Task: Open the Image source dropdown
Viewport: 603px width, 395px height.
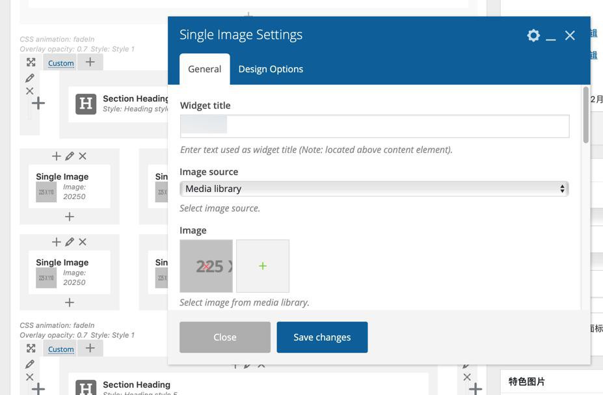Action: pos(374,189)
